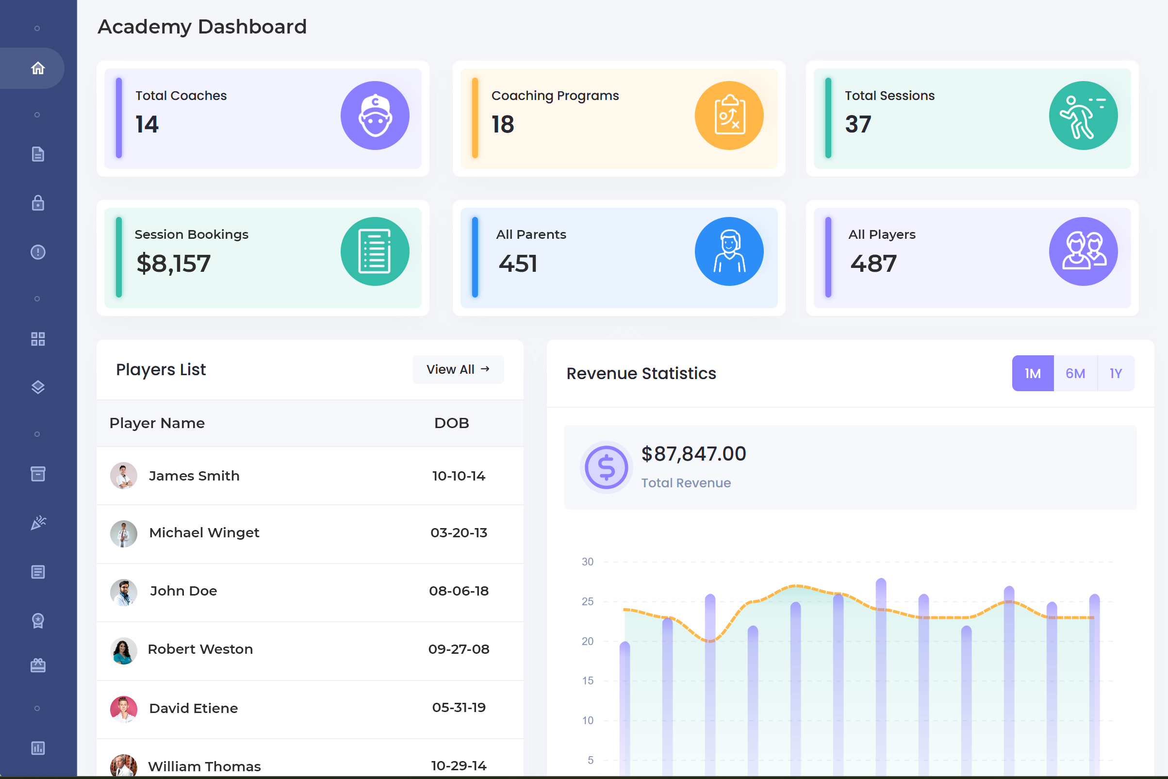Click the Total Coaches value 14

147,124
